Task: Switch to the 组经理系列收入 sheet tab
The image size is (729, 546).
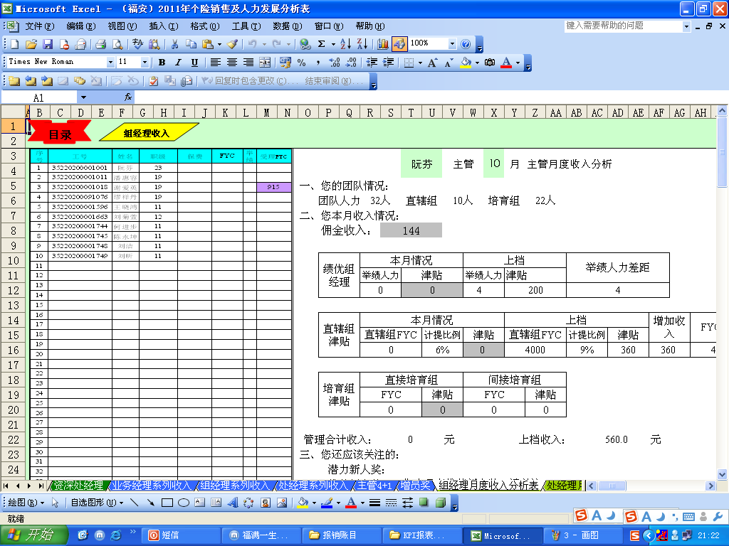Action: (235, 486)
